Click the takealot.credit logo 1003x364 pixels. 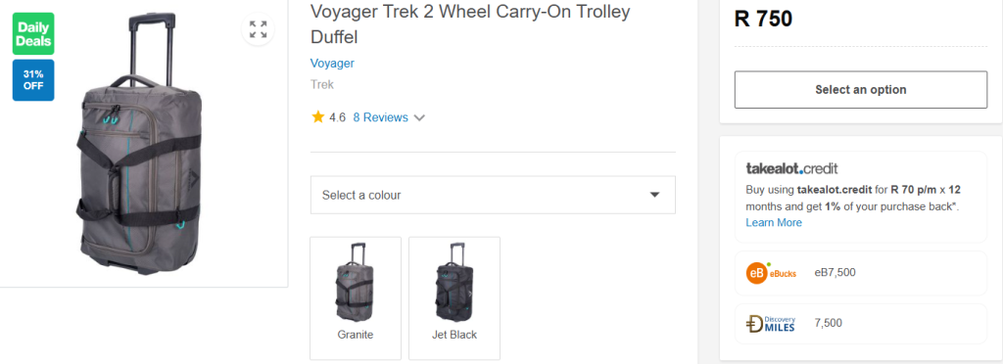coord(791,168)
